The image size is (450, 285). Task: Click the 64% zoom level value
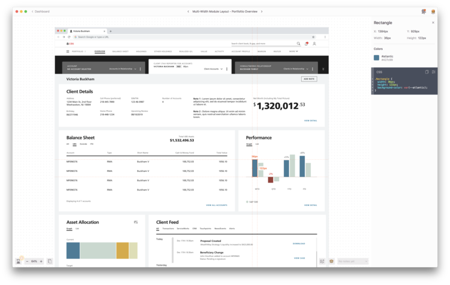34,261
